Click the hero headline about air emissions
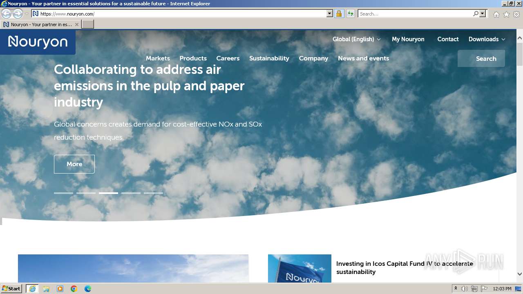The height and width of the screenshot is (294, 523). [x=149, y=86]
